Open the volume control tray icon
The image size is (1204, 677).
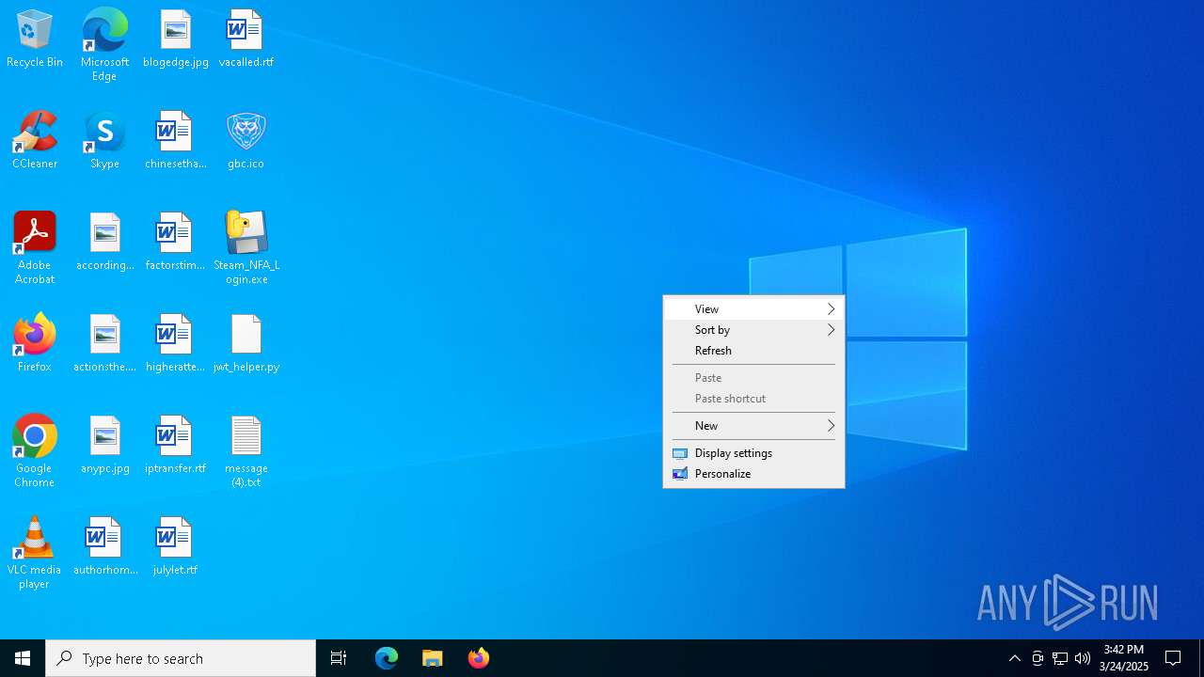(x=1083, y=658)
